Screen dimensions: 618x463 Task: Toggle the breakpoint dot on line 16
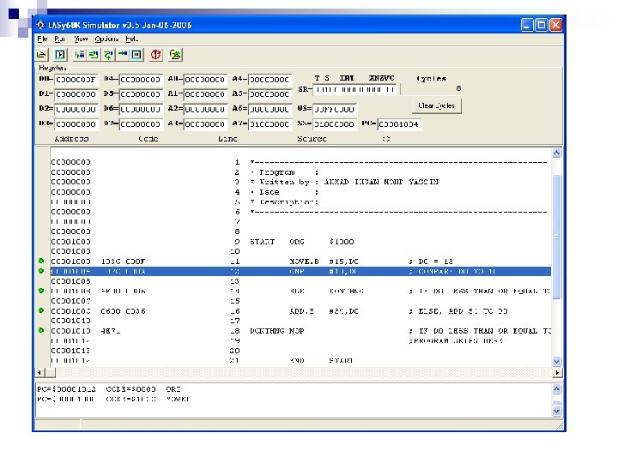(41, 310)
